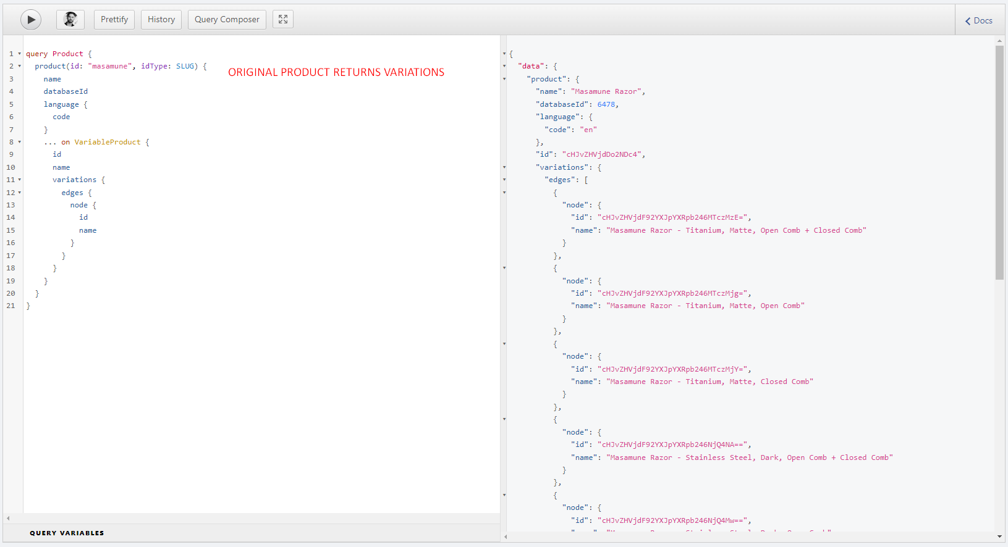Image resolution: width=1008 pixels, height=547 pixels.
Task: Fold the "data" object in the response pane
Action: [504, 66]
